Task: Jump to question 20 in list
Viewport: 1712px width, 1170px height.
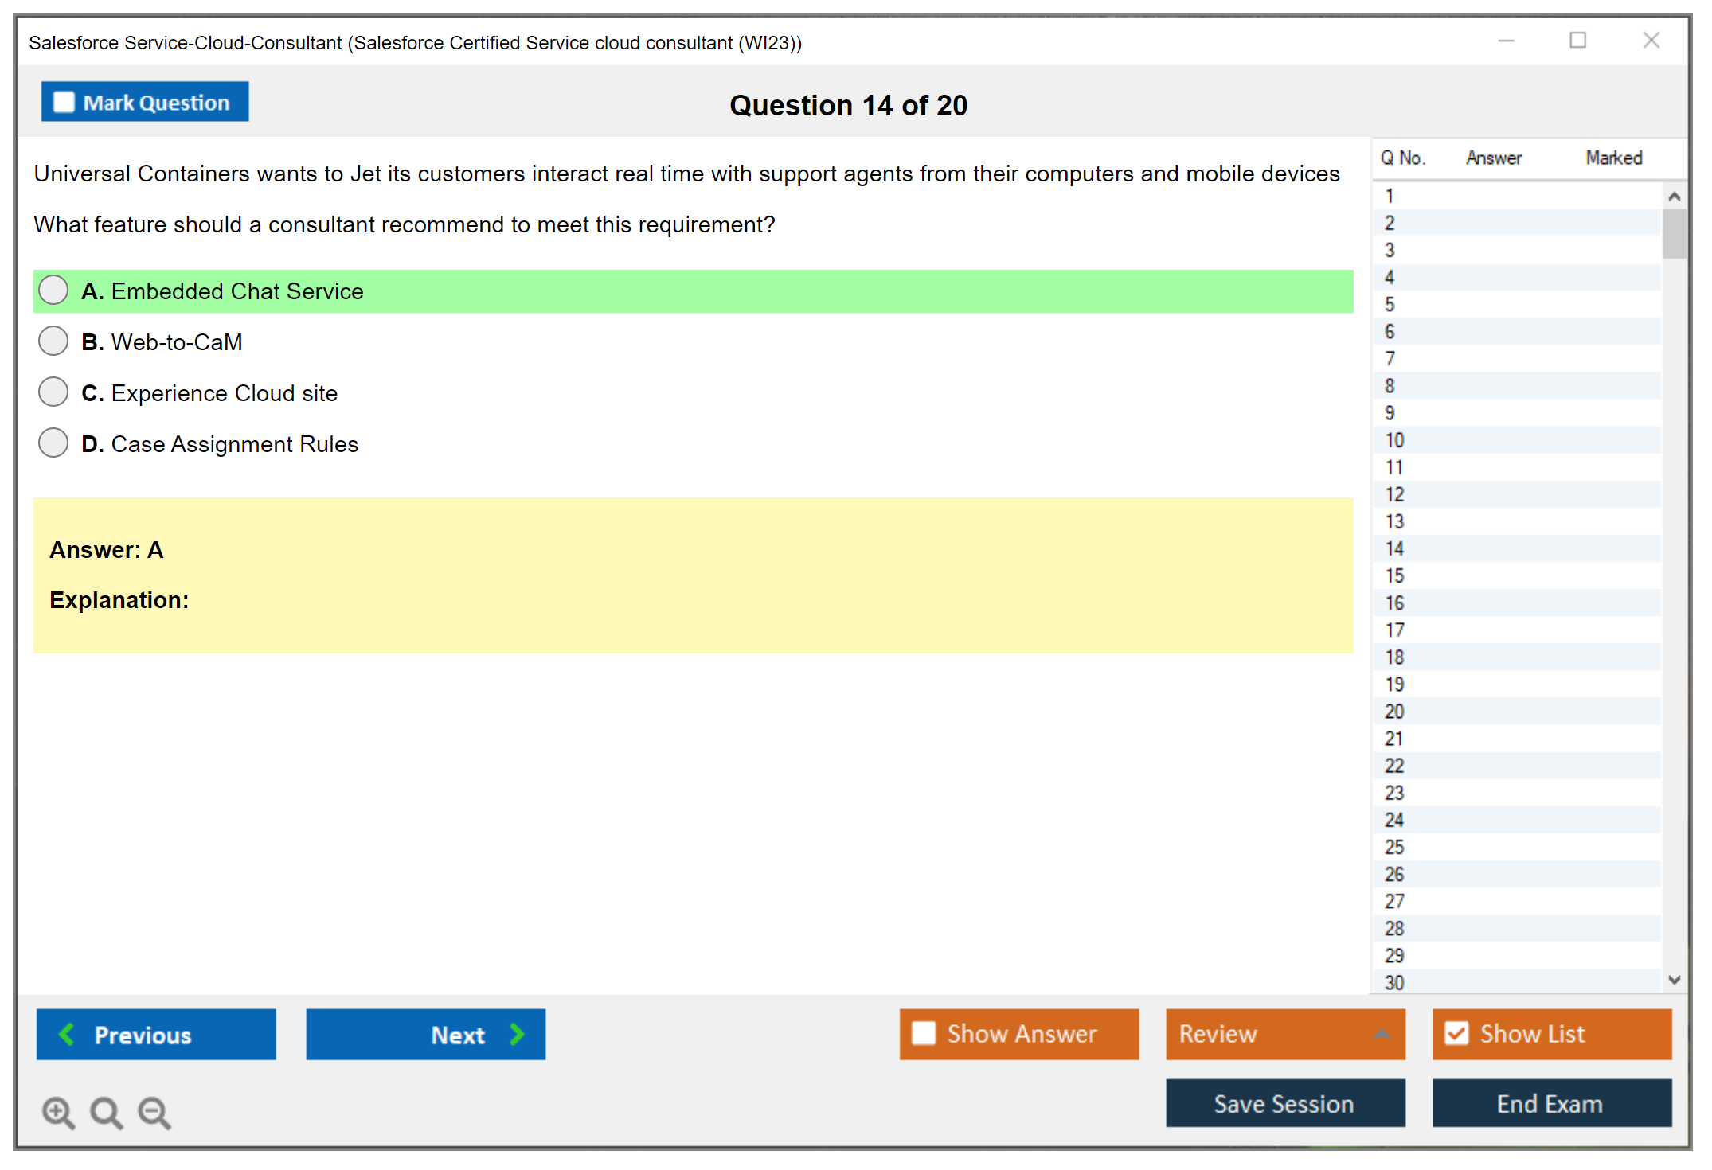Action: pos(1394,712)
